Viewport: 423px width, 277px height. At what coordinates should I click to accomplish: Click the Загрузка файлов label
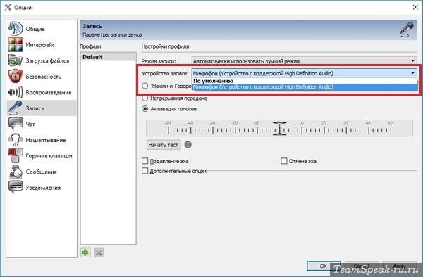pos(47,60)
